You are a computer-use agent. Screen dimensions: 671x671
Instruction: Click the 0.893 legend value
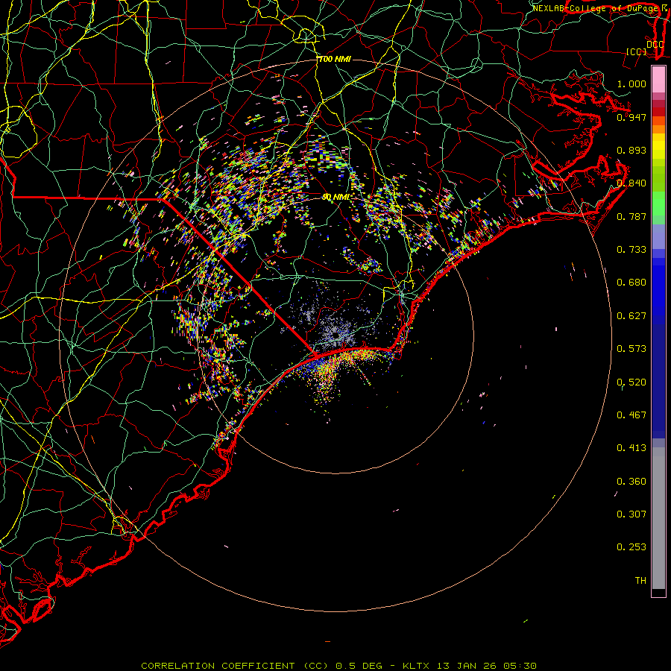pos(631,150)
